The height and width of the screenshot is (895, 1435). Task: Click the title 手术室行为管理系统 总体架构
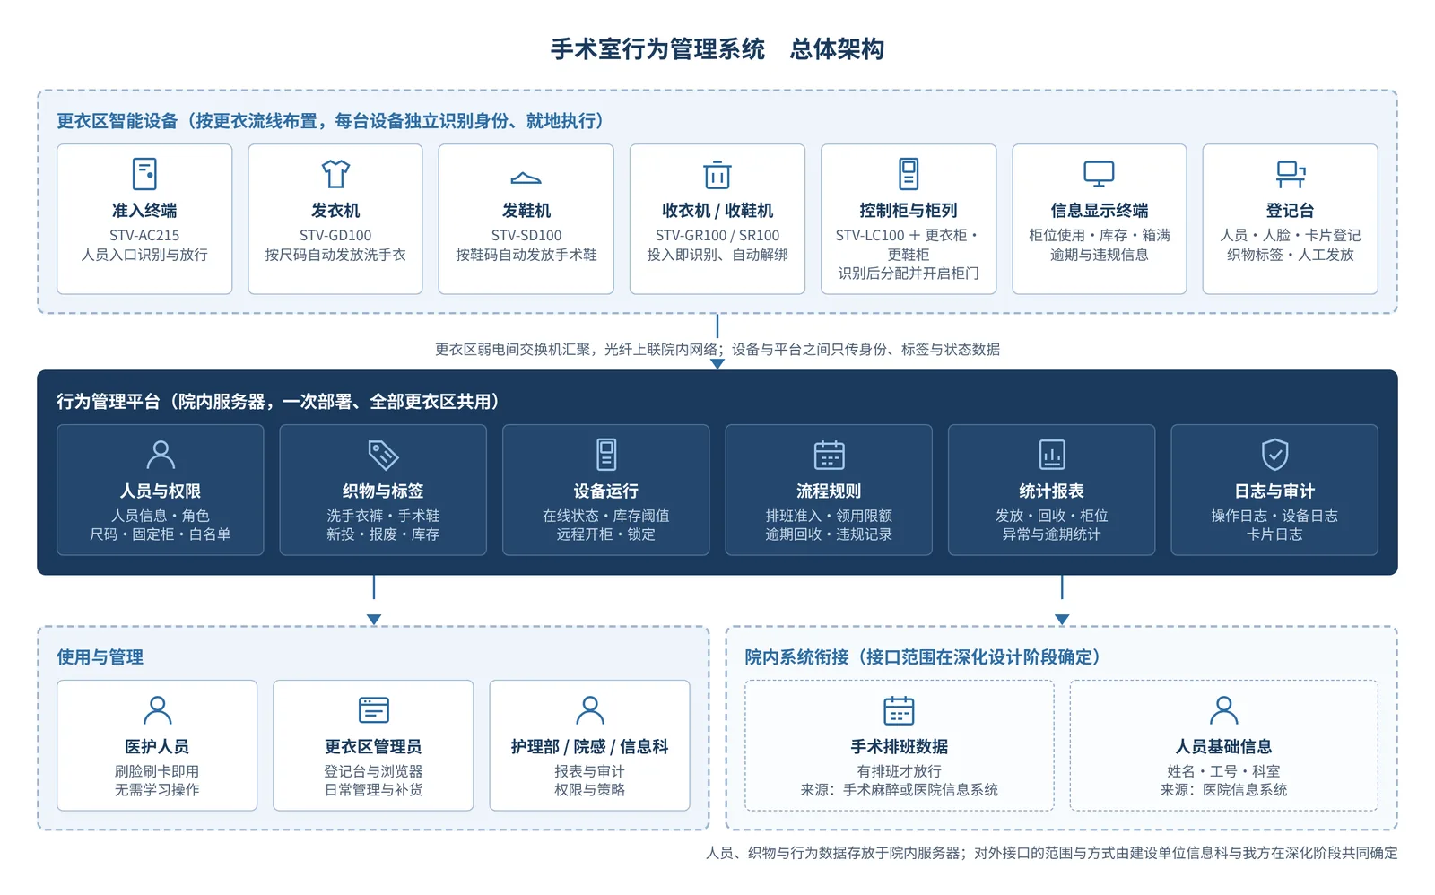tap(717, 49)
